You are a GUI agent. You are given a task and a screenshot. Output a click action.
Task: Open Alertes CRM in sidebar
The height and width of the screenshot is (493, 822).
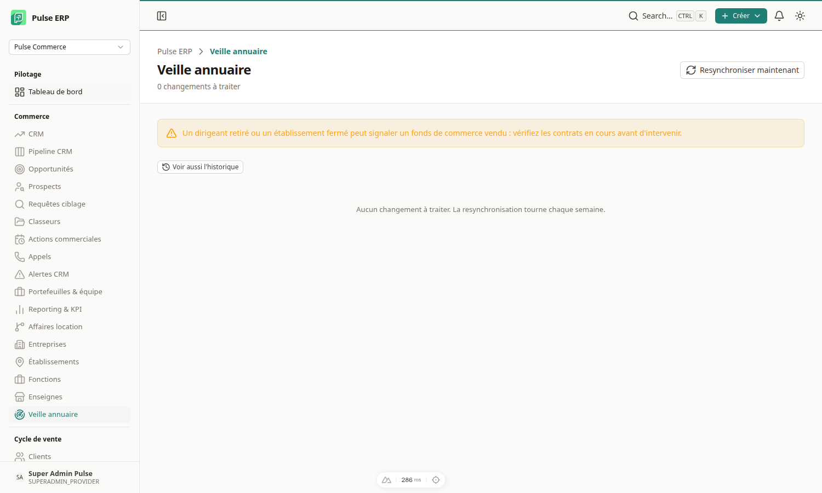tap(70, 274)
